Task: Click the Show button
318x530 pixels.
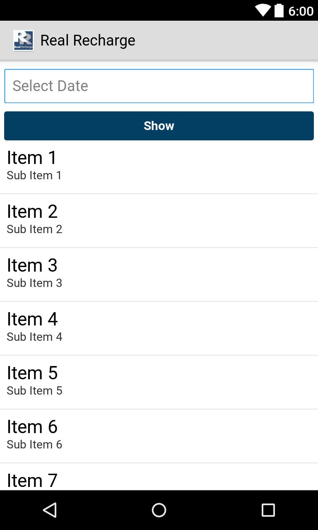Action: point(159,126)
